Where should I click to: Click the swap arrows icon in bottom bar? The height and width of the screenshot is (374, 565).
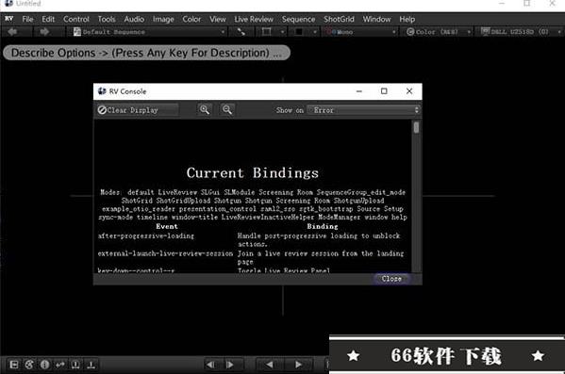60,365
